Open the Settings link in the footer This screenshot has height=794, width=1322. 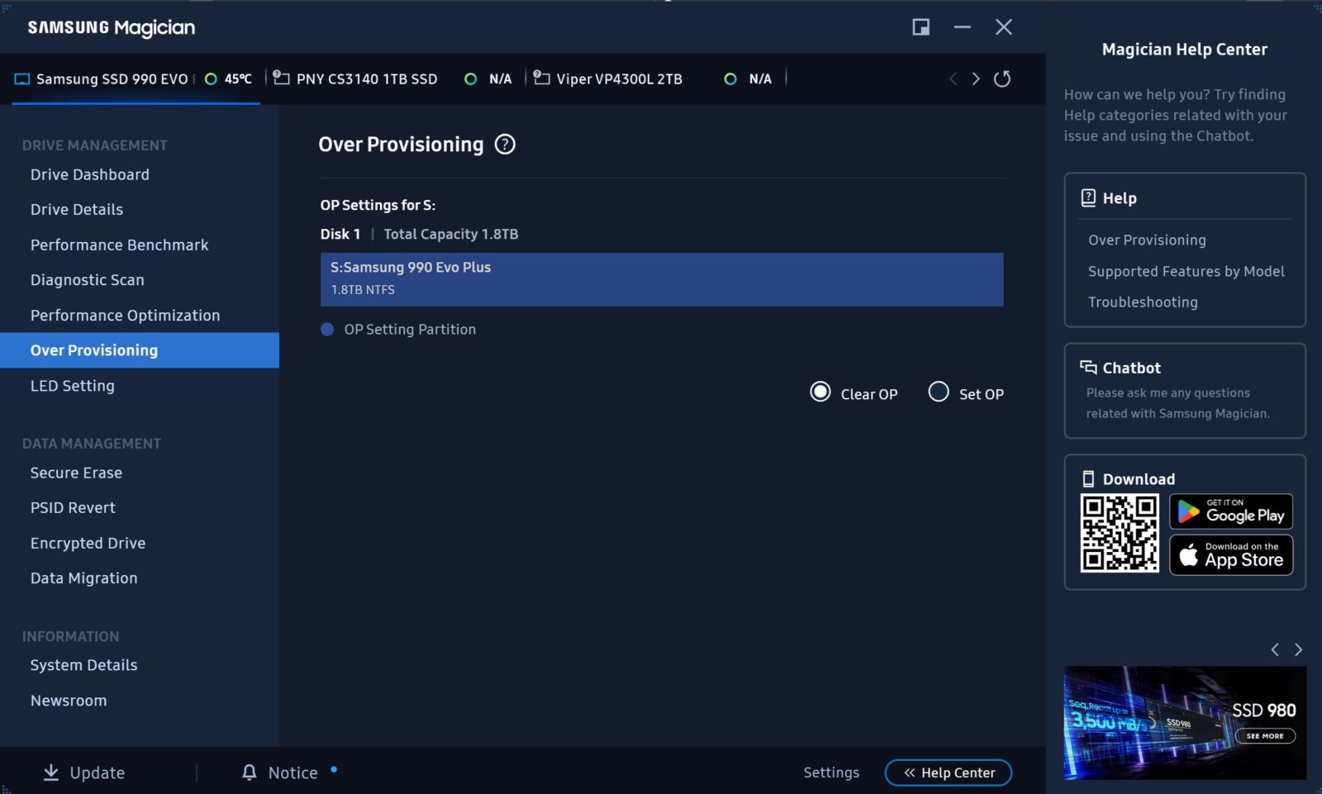(831, 773)
